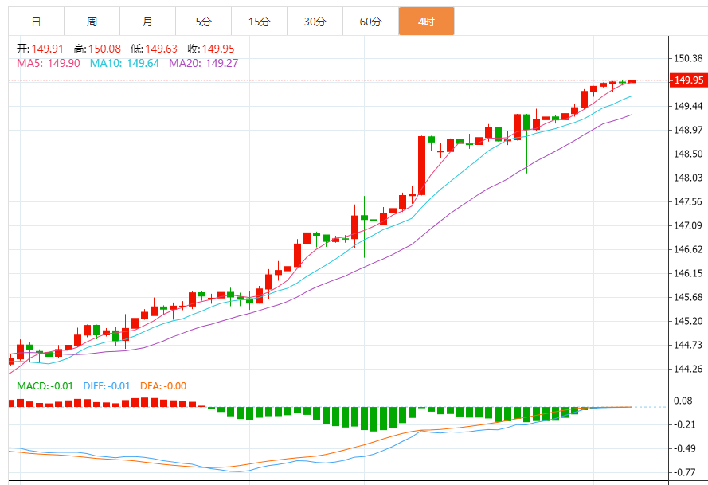
Task: Select the 15分 timeframe tab
Action: (x=259, y=22)
